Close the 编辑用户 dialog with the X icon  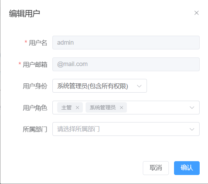click(197, 13)
